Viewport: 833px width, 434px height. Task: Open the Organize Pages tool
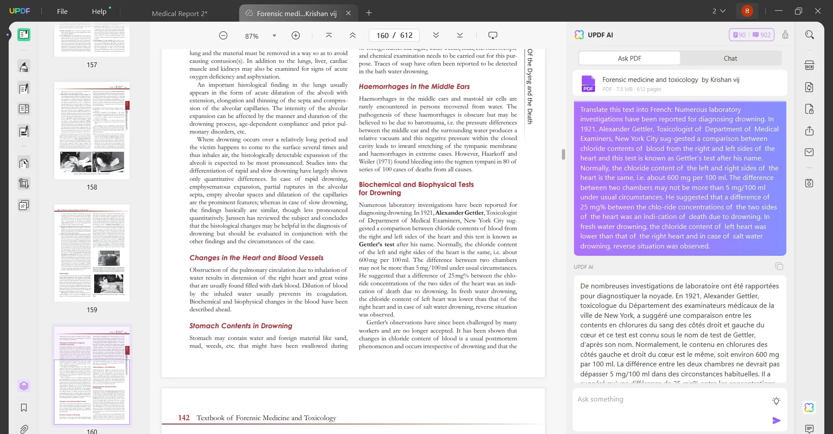[24, 163]
